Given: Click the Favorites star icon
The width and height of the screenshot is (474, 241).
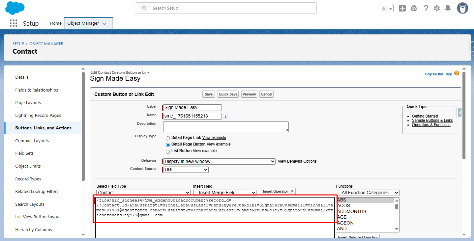Looking at the screenshot, I should (x=383, y=9).
